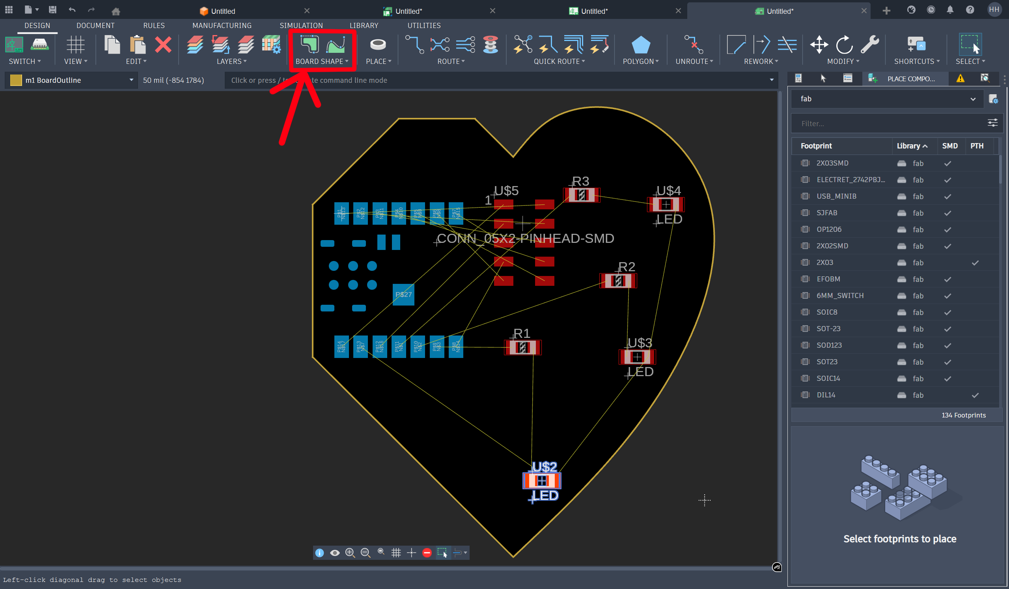This screenshot has width=1009, height=589.
Task: Click the red stop icon in bottom toolbar
Action: pyautogui.click(x=427, y=553)
